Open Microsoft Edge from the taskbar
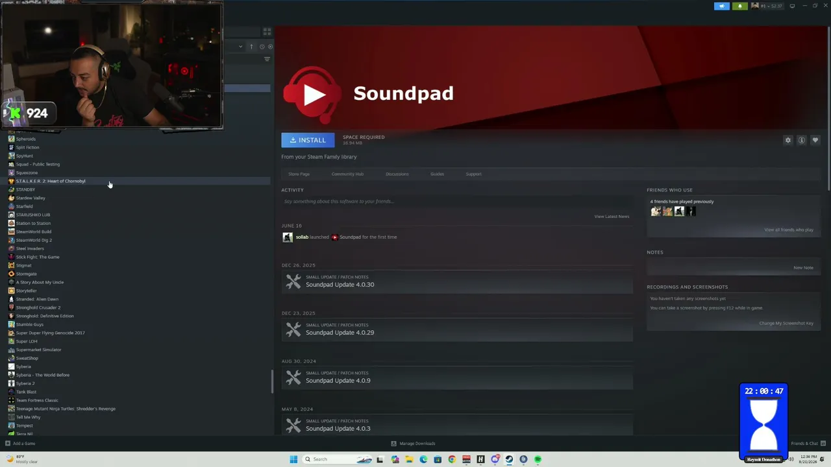The width and height of the screenshot is (831, 467). (423, 459)
